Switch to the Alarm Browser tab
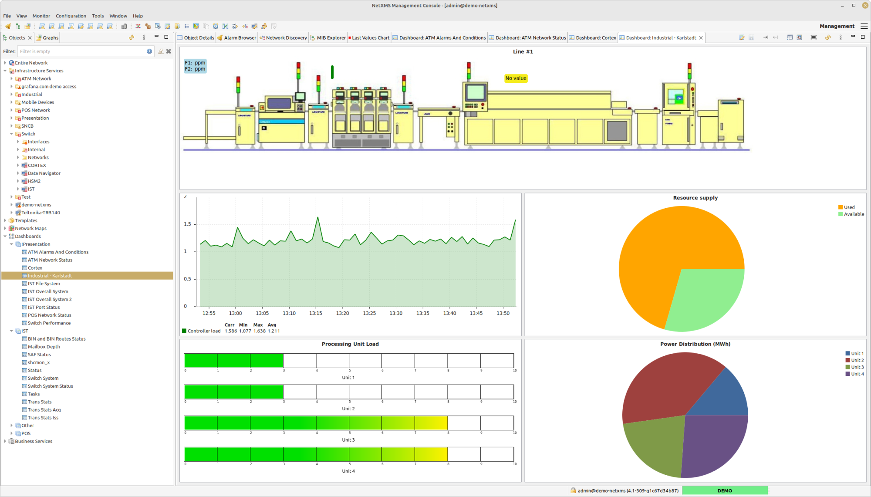871x497 pixels. (240, 38)
